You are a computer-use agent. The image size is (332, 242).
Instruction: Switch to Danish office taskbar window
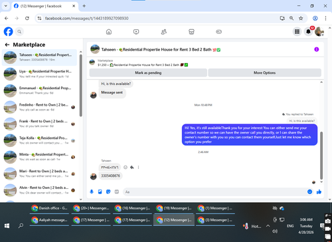[x=49, y=208]
